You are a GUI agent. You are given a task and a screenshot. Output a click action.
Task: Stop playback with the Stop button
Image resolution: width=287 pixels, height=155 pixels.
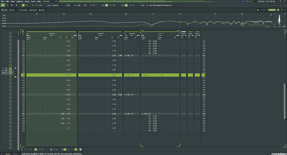click(x=12, y=5)
